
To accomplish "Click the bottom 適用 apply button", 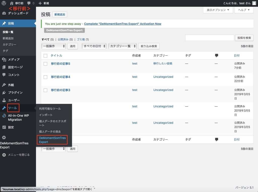I will tap(73, 149).
